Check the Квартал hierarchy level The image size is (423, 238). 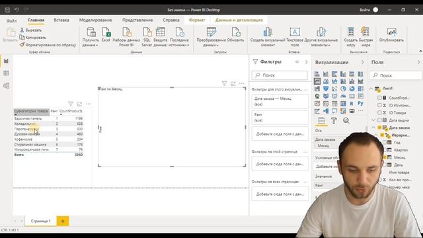[x=385, y=150]
